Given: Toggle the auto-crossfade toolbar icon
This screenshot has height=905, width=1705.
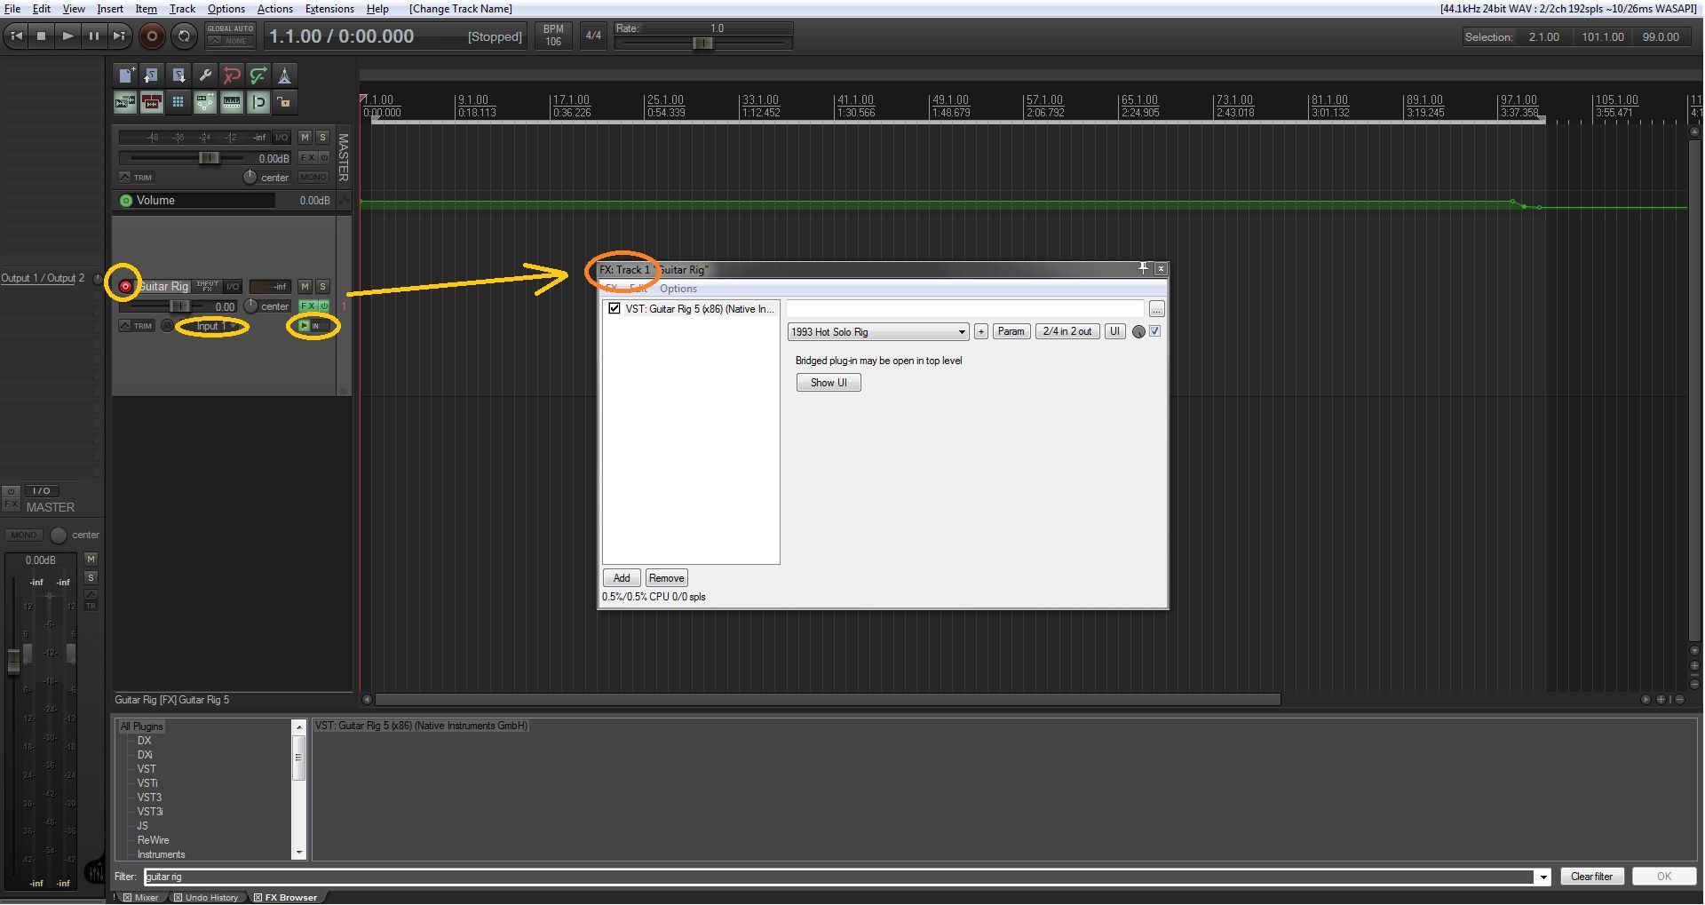Looking at the screenshot, I should pos(125,102).
